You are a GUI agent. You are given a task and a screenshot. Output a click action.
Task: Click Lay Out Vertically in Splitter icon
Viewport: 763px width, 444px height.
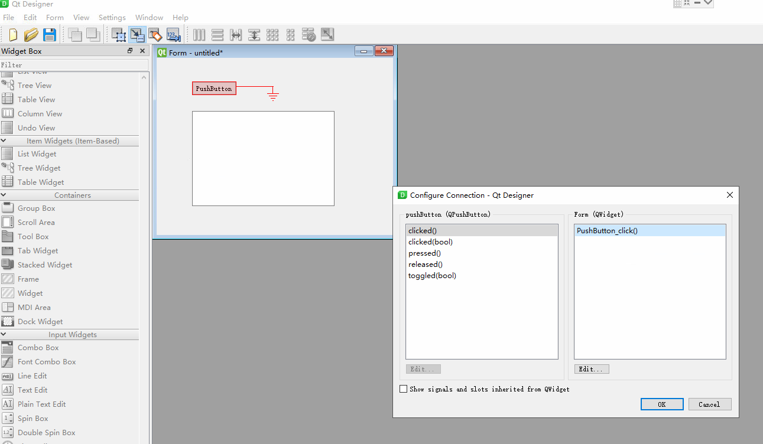(254, 35)
